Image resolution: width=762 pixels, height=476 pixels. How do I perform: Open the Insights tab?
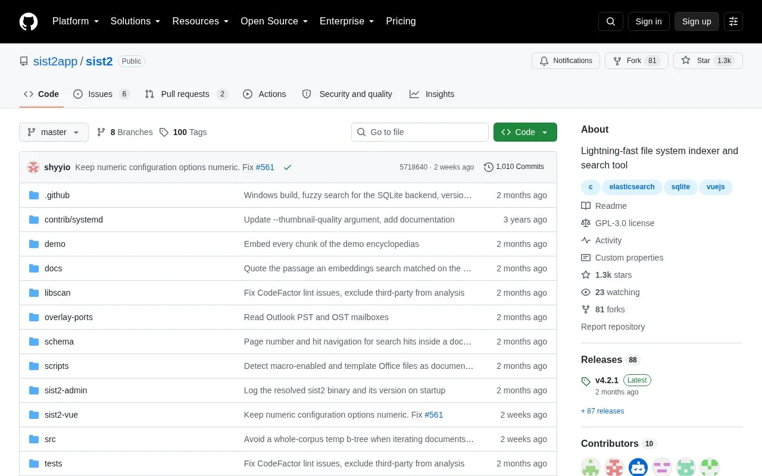tap(432, 94)
